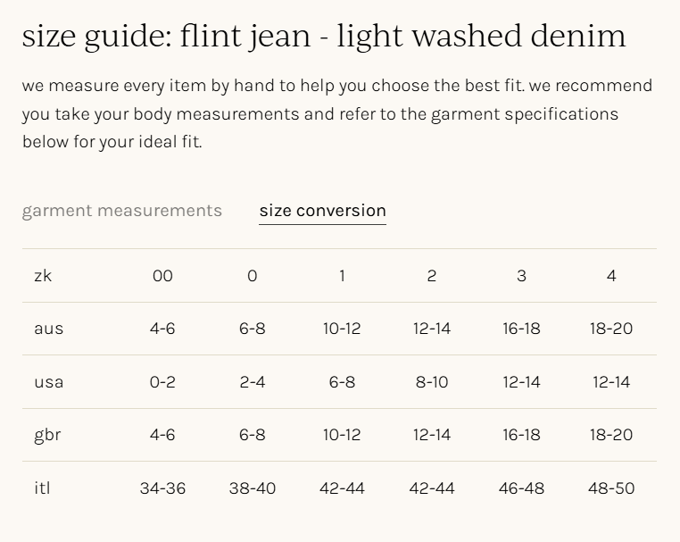Click the gbr 10-12 size cell

click(x=342, y=435)
